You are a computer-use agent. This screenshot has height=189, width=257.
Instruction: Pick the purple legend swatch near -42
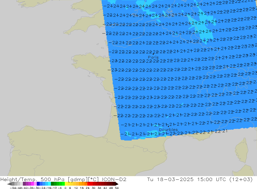(24, 184)
